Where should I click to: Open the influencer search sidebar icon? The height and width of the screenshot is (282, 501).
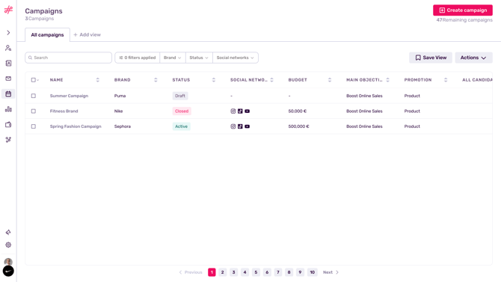[x=8, y=48]
